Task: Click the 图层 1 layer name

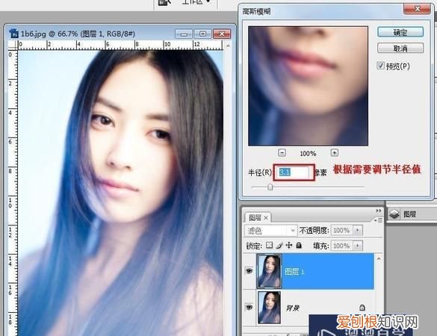Action: pos(294,271)
